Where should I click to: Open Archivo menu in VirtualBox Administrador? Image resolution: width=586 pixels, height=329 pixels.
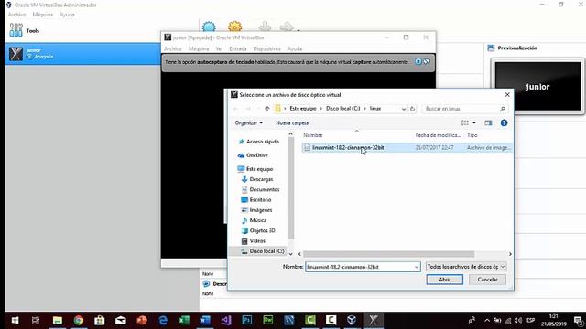[x=16, y=15]
